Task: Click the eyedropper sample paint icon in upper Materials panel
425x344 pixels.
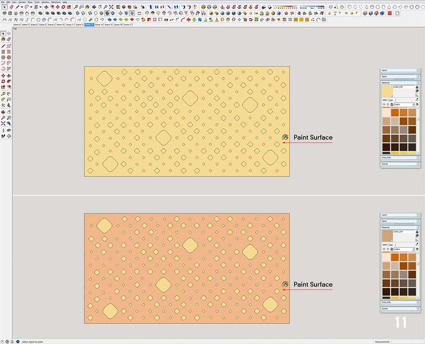Action: coord(417,100)
